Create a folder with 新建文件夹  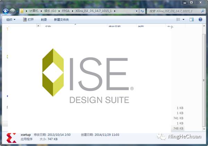point(61,20)
